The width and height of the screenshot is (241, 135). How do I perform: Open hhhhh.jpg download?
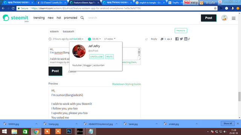[x=14, y=124]
